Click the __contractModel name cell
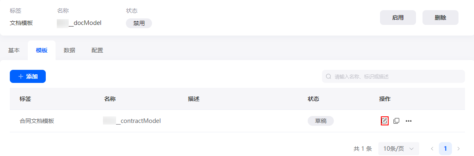Viewport: 474px width, 156px height. pyautogui.click(x=132, y=121)
